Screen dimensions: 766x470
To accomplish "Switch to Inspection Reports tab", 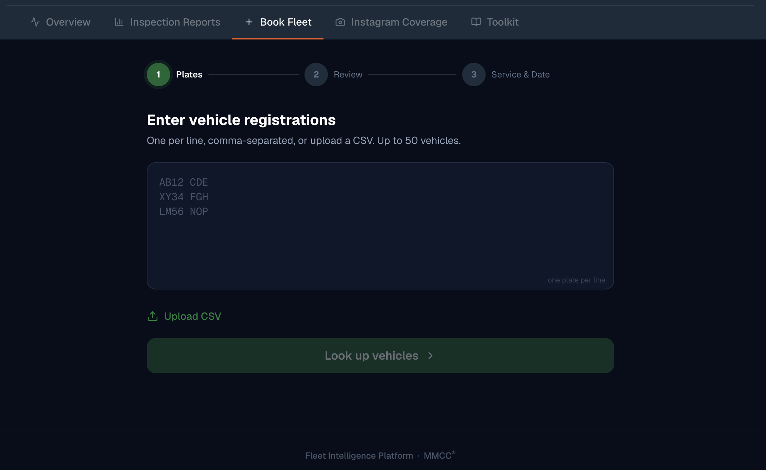I will (167, 22).
